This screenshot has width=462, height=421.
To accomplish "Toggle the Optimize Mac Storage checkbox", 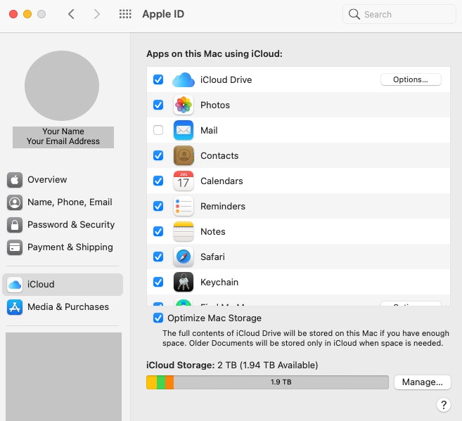I will click(x=158, y=318).
